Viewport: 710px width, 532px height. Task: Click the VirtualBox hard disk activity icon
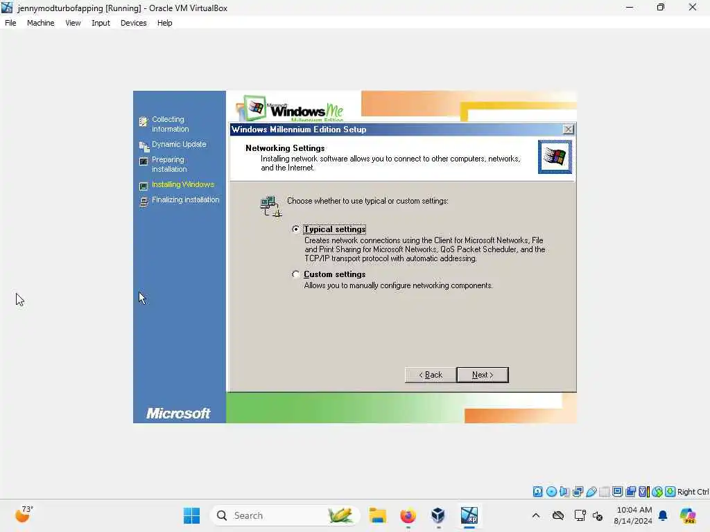[537, 492]
